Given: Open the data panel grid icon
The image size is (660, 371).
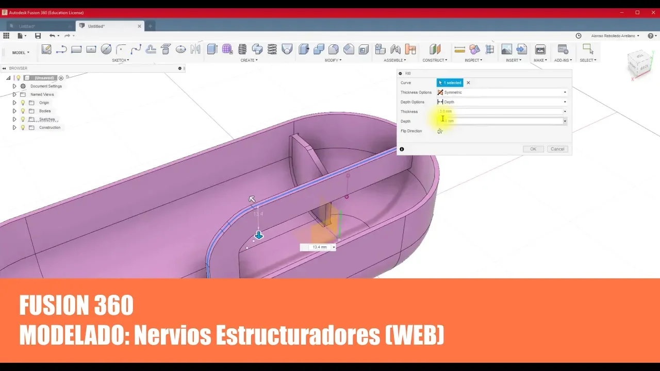Looking at the screenshot, I should pyautogui.click(x=6, y=36).
